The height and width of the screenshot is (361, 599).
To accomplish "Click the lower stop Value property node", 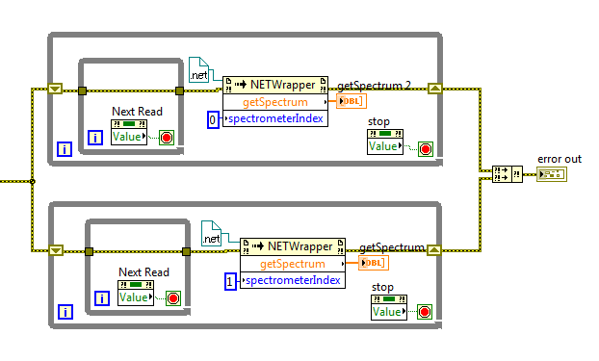I will click(389, 307).
